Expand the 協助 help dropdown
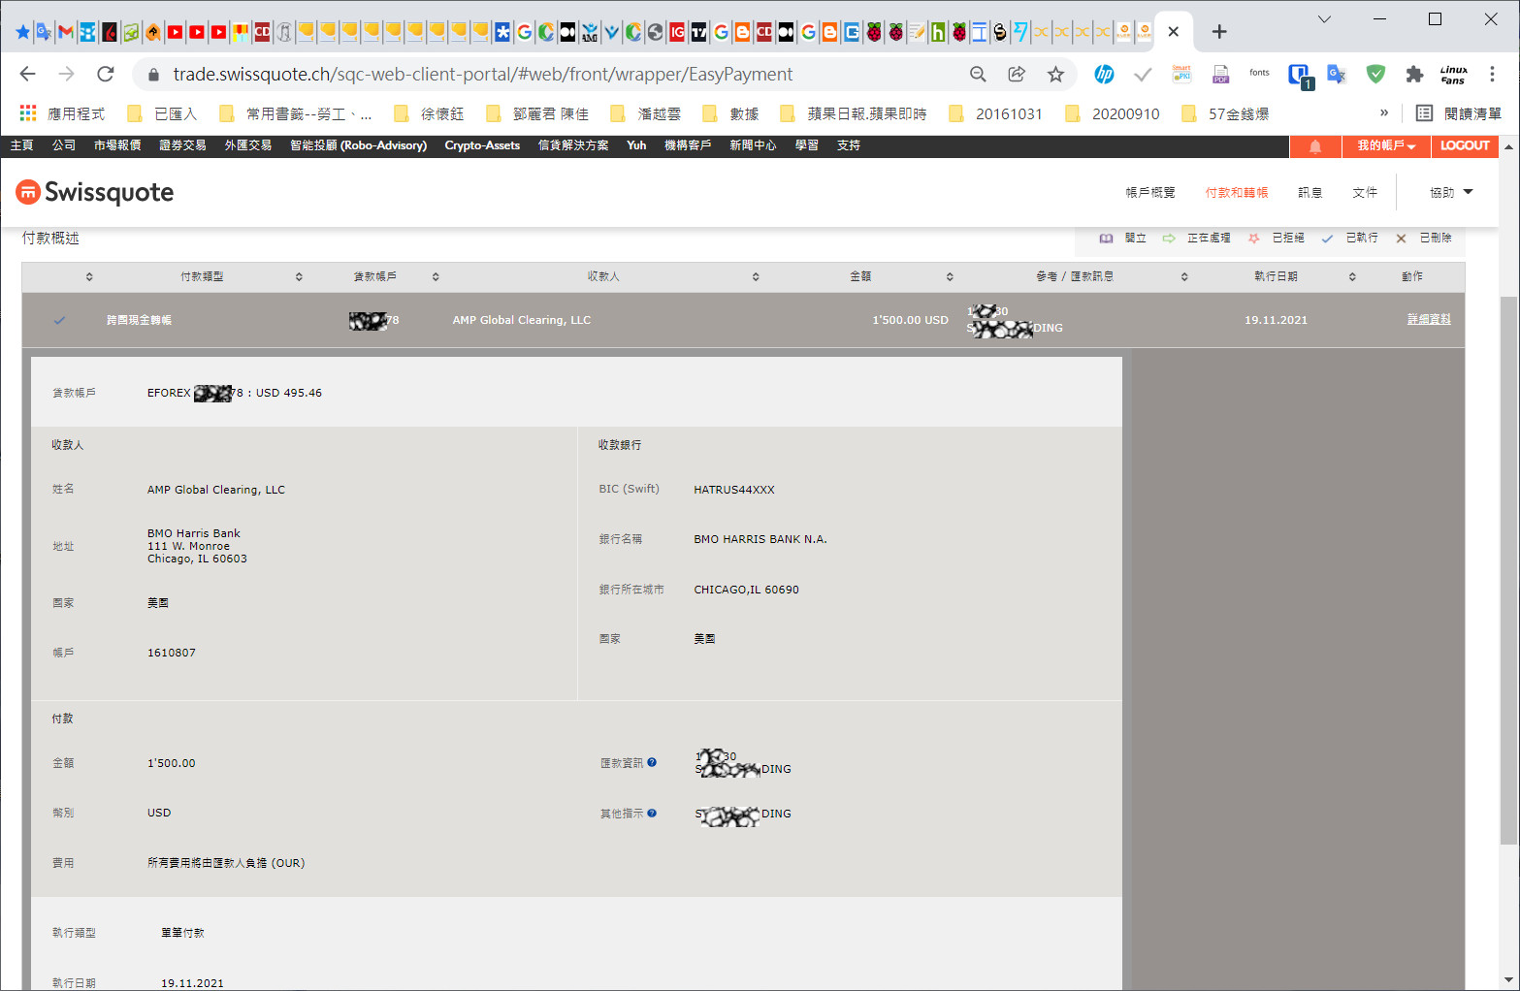 point(1451,193)
